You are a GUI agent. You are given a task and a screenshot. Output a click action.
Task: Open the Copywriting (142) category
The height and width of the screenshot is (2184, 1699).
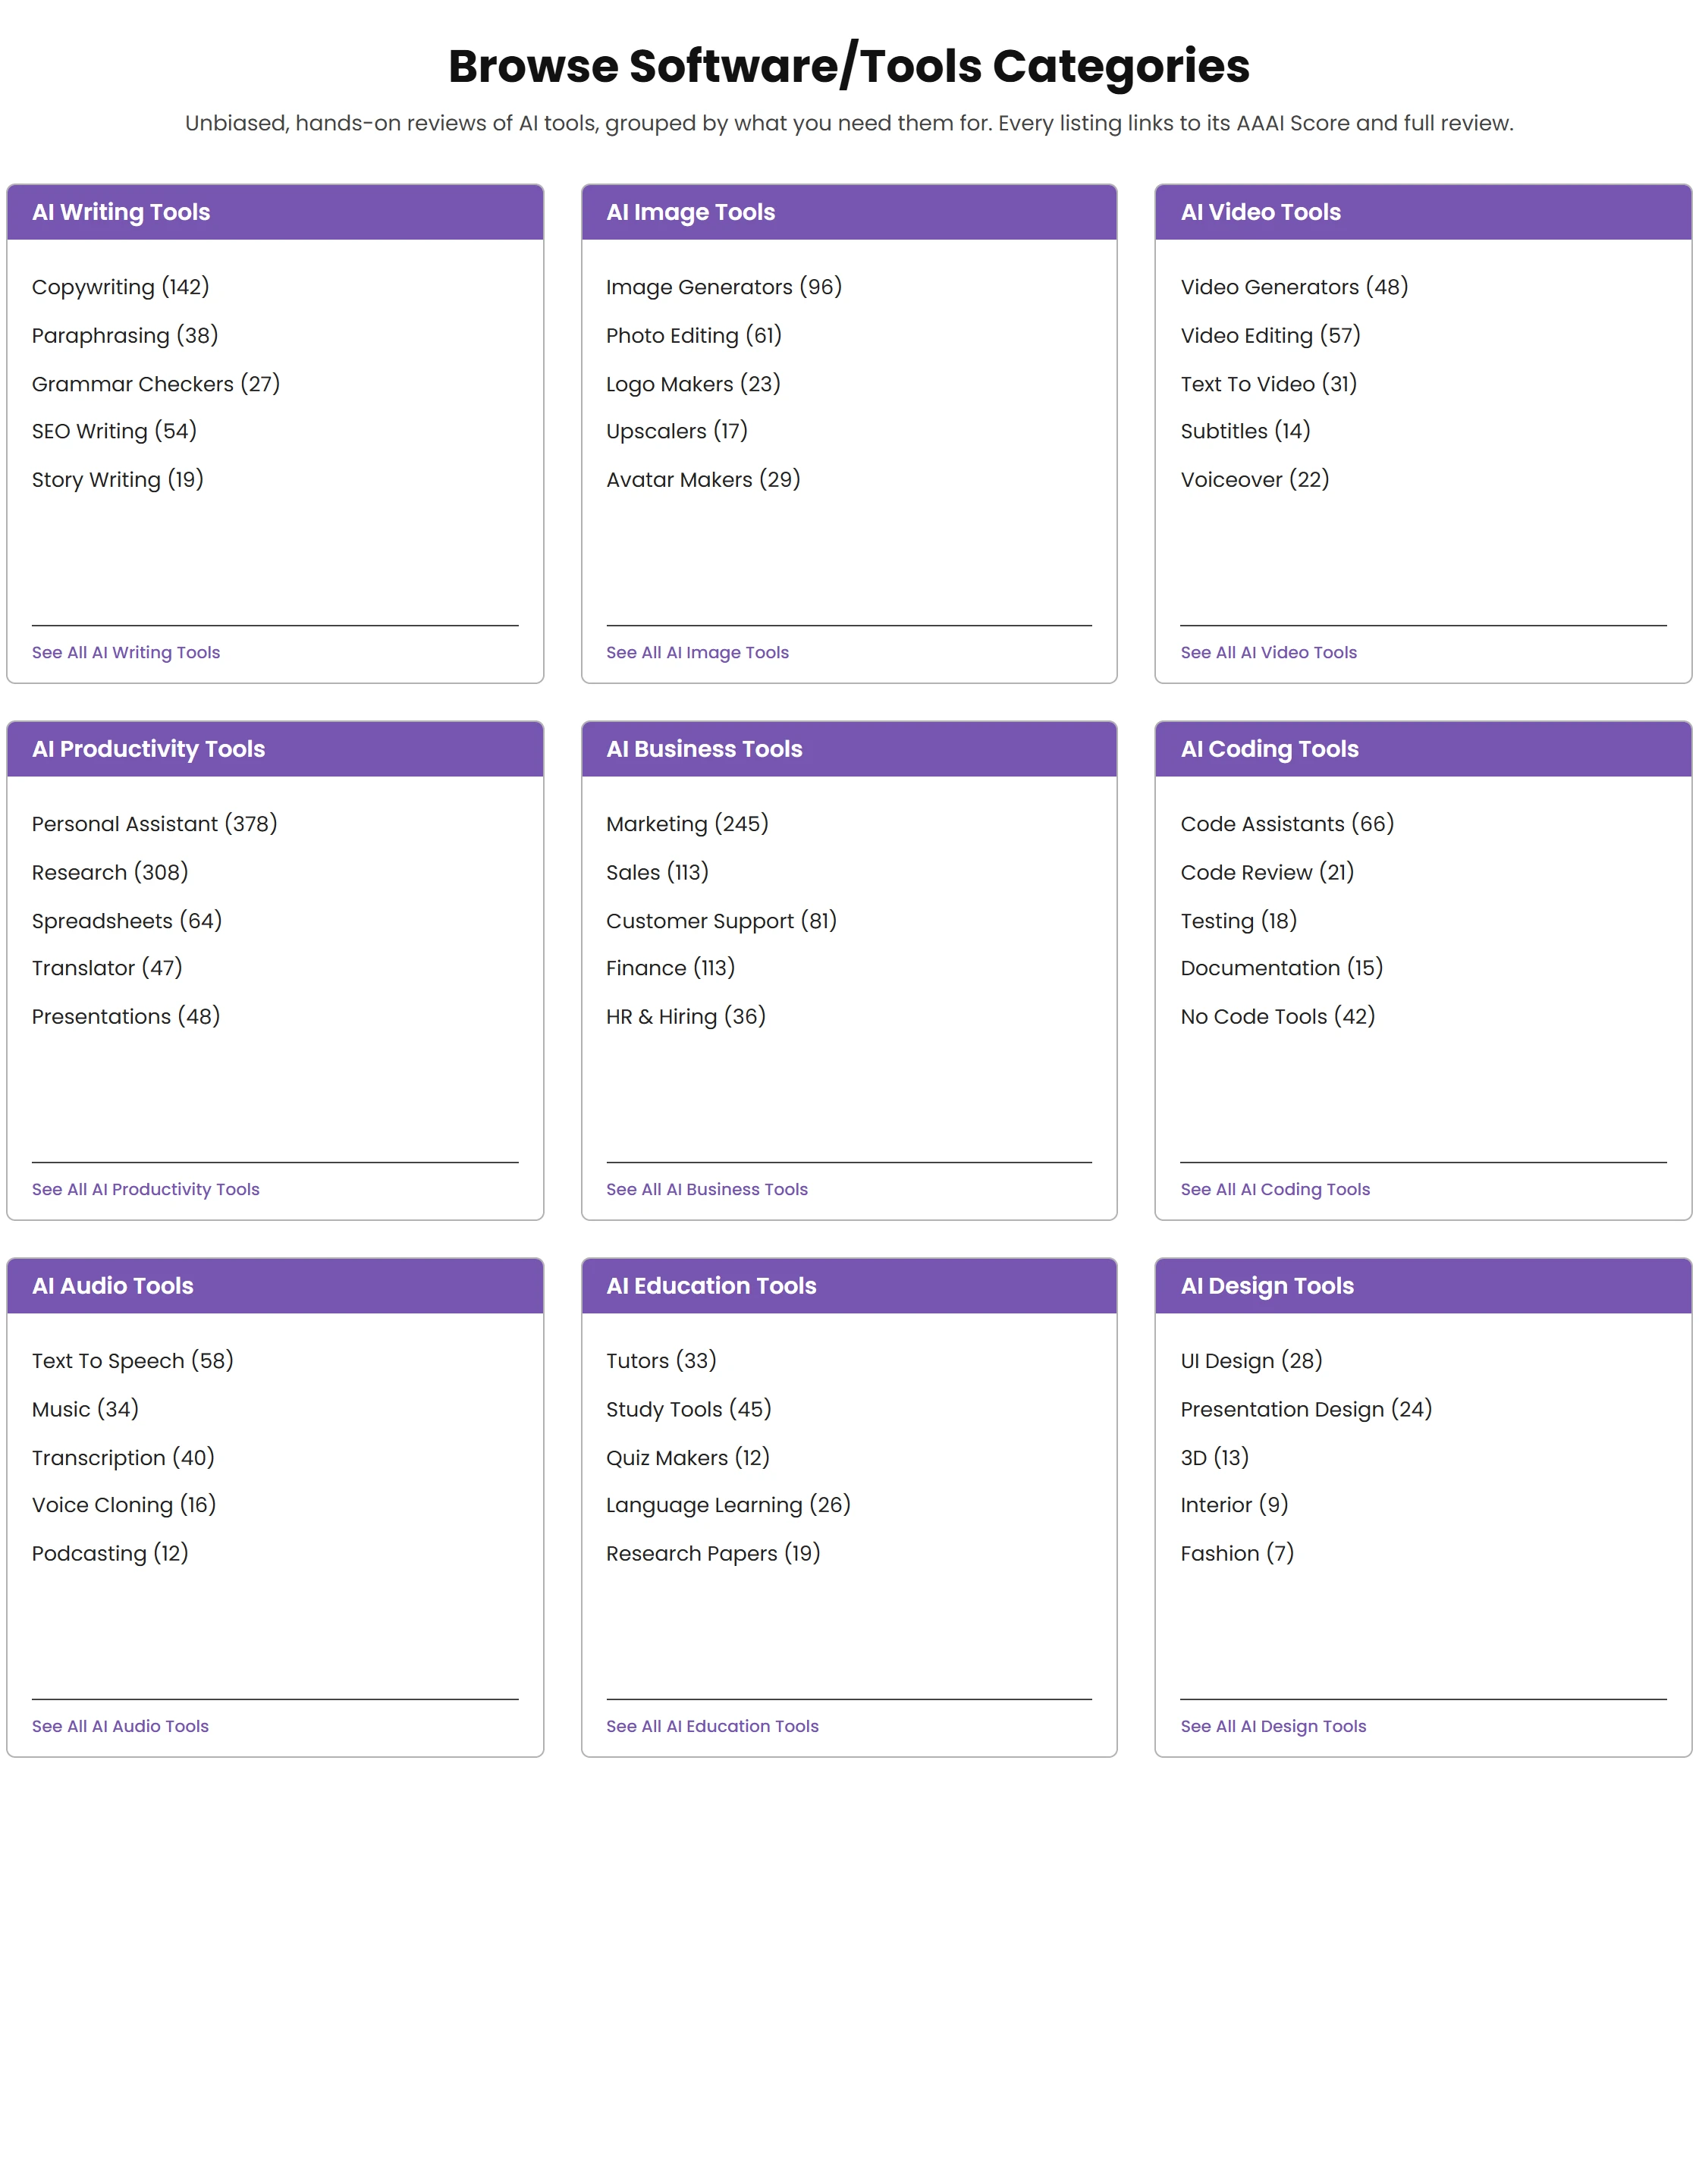click(120, 287)
